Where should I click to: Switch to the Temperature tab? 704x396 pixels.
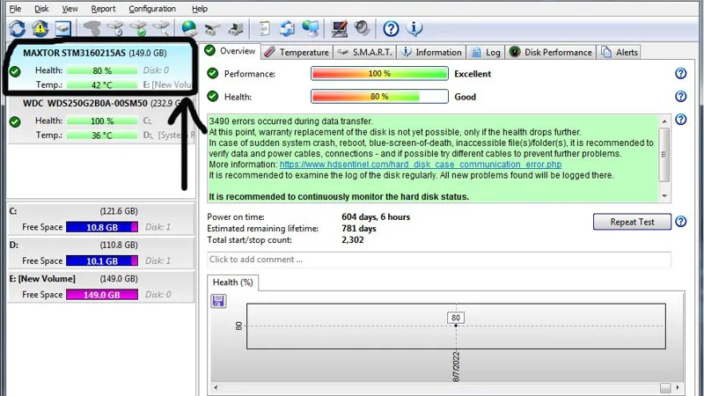297,52
